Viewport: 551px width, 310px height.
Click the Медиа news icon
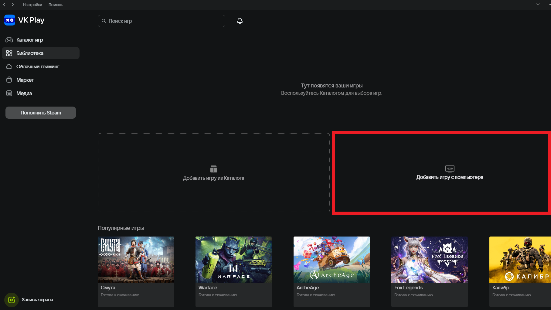click(x=9, y=93)
